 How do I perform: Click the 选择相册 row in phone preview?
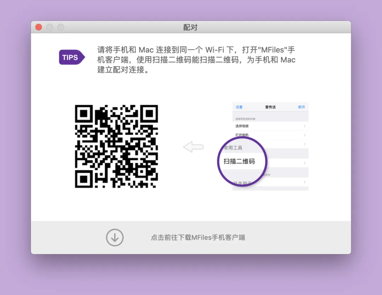[x=271, y=126]
